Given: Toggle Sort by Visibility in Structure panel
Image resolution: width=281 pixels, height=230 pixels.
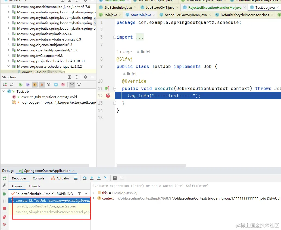Looking at the screenshot, I should click(5, 85).
